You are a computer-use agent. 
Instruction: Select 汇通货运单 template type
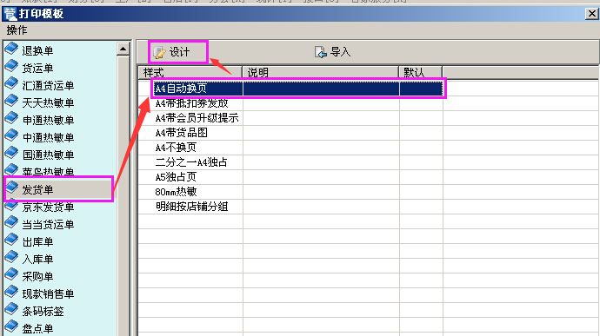pos(48,85)
